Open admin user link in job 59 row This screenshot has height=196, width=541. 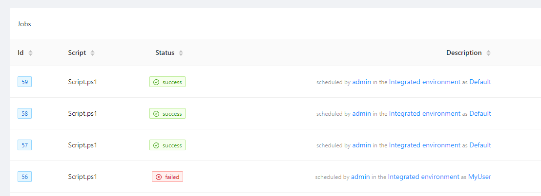(x=362, y=82)
